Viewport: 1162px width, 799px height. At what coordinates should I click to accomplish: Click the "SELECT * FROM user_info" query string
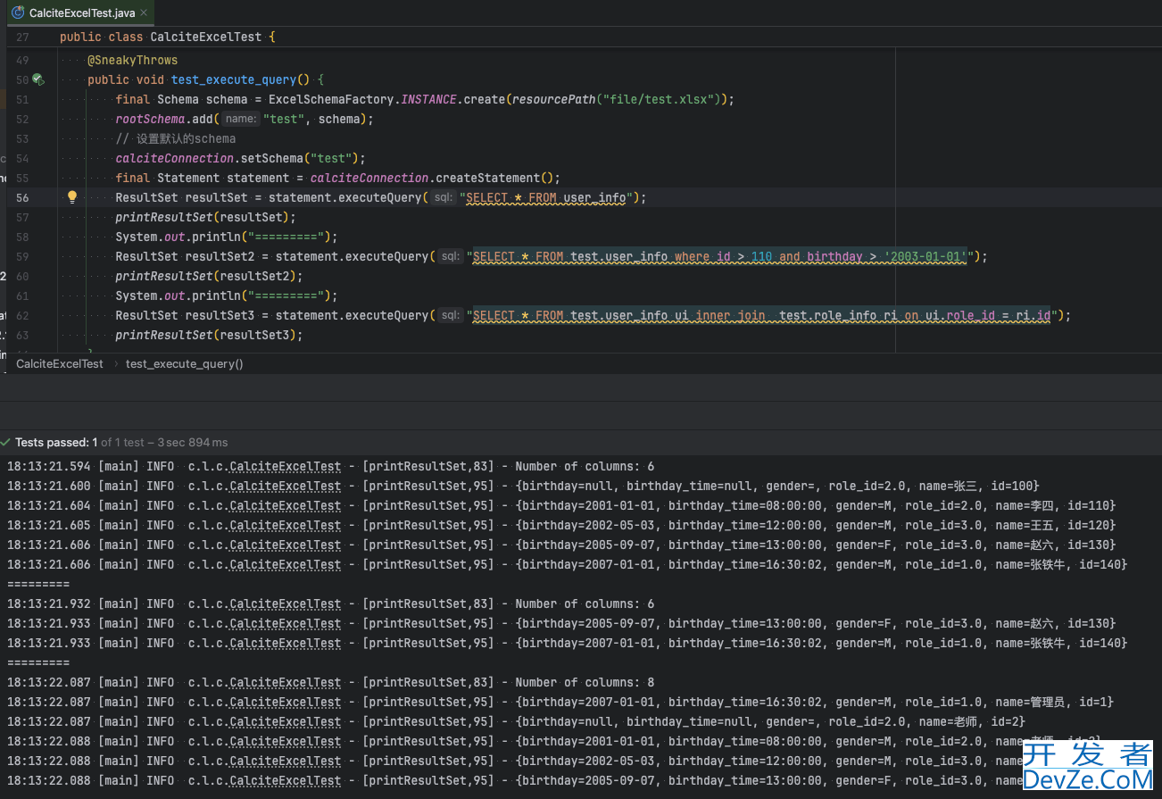tap(546, 197)
